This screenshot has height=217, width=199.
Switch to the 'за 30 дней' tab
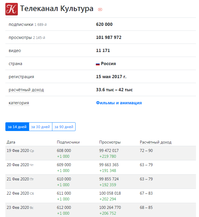tap(41, 127)
